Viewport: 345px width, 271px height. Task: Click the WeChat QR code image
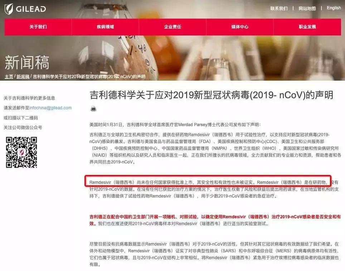[x=21, y=152]
